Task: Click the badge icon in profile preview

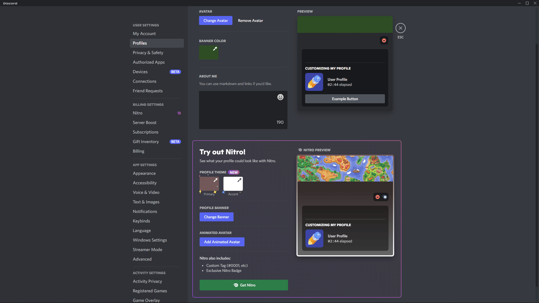Action: pos(384,40)
